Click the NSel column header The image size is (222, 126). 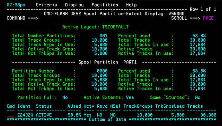(115, 106)
